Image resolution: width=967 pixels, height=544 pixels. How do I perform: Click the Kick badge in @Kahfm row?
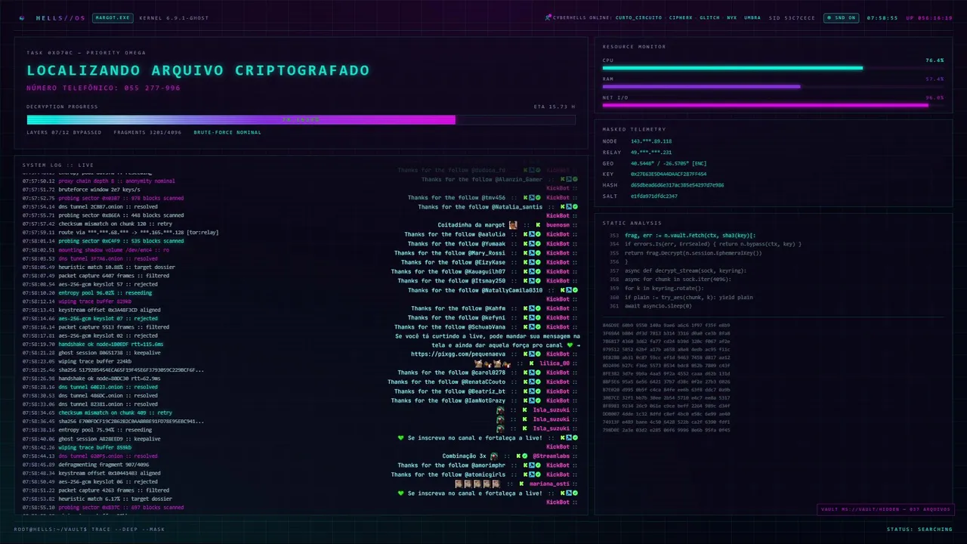coord(525,308)
